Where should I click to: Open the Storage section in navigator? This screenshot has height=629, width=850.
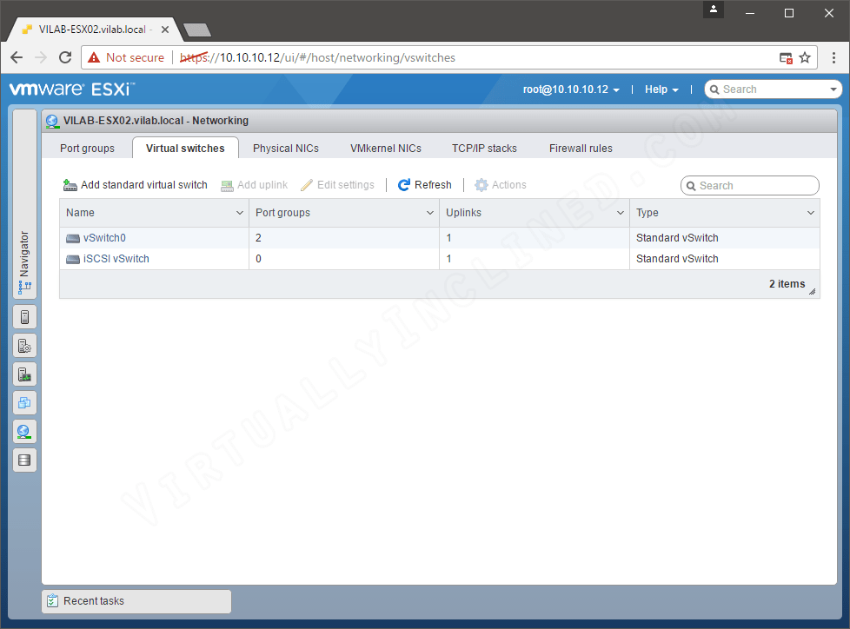coord(24,460)
